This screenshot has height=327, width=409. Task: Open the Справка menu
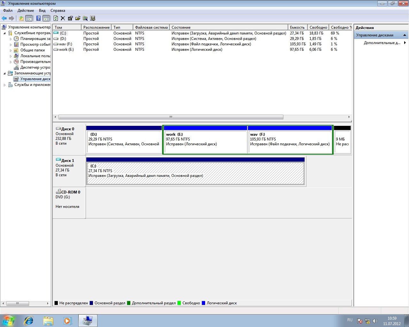tap(58, 11)
